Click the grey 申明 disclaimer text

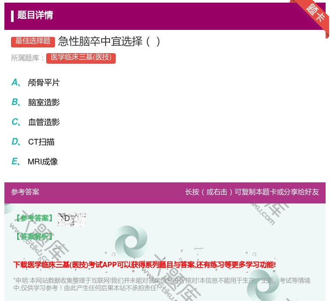click(x=161, y=284)
